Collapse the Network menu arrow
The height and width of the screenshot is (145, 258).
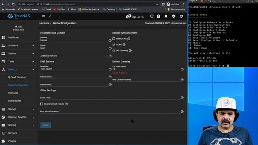[33, 70]
